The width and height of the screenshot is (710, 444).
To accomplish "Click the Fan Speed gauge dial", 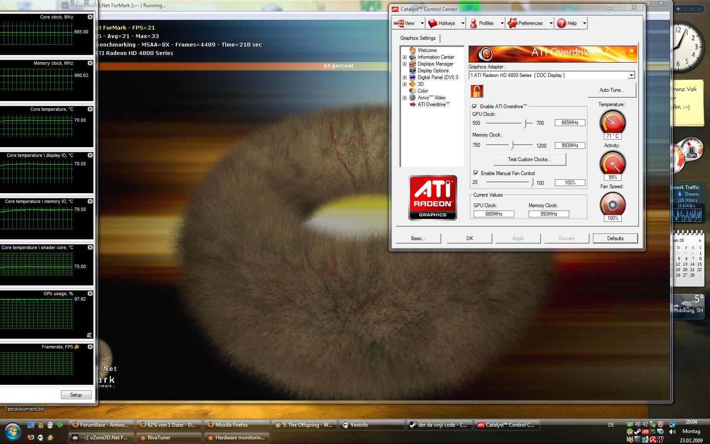I will tap(612, 204).
